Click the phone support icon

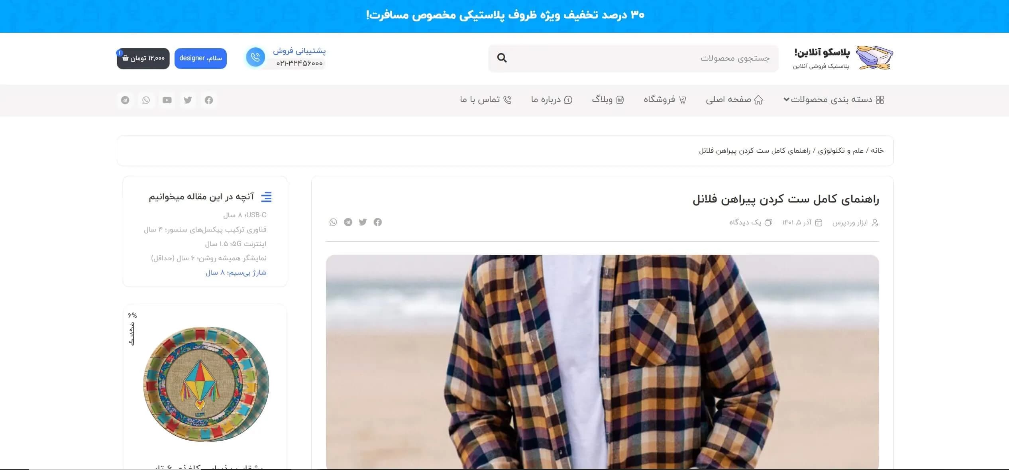coord(255,57)
